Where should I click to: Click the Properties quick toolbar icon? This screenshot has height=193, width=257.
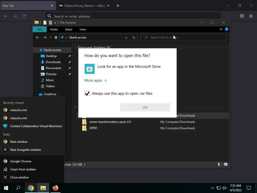coord(45,22)
